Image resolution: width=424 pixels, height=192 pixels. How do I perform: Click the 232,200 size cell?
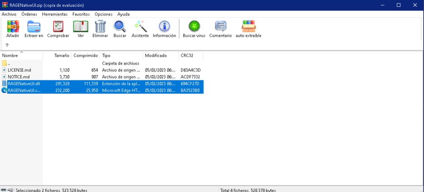click(x=62, y=91)
